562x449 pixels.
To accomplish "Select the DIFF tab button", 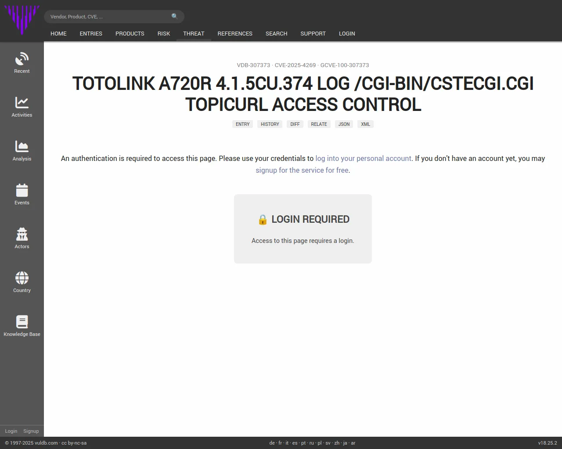I will (x=295, y=124).
